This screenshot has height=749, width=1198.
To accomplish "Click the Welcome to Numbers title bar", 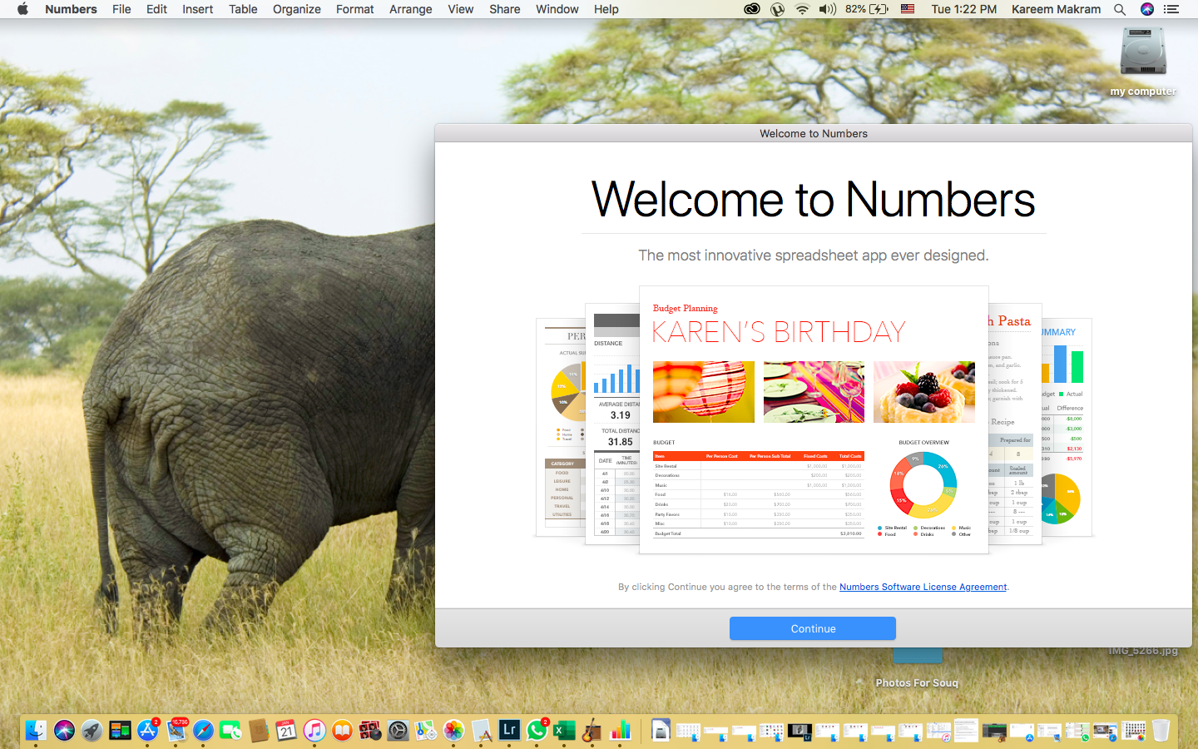I will tap(814, 133).
